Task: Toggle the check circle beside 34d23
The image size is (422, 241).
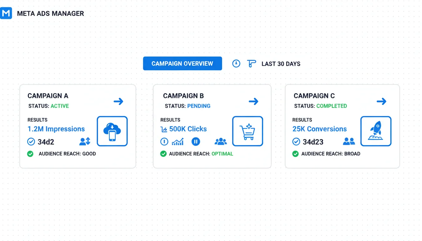Action: pyautogui.click(x=296, y=142)
